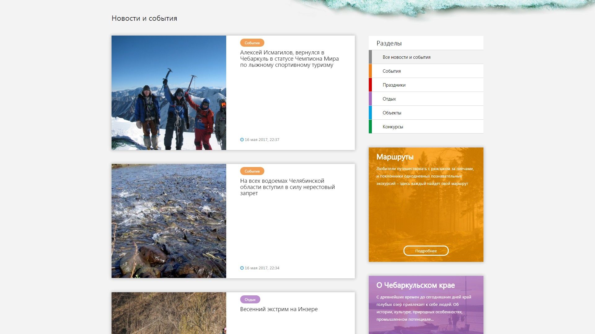Screen dimensions: 595x334
Task: Select the Конкурсы section in sidebar
Action: 426,127
